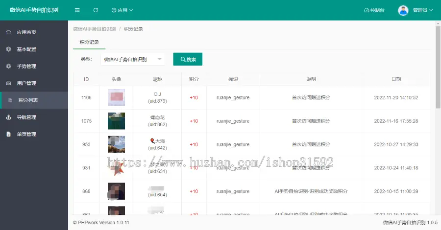
Task: Click PHPwork Version 1.0.11 footer text
Action: coord(103,223)
